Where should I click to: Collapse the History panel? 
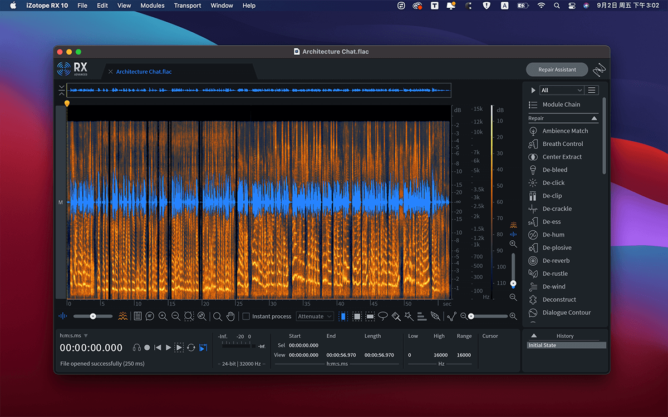(x=533, y=336)
